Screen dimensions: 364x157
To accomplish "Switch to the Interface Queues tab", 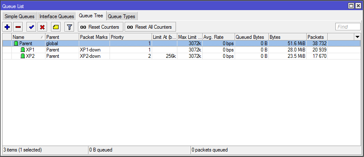I will click(x=56, y=16).
